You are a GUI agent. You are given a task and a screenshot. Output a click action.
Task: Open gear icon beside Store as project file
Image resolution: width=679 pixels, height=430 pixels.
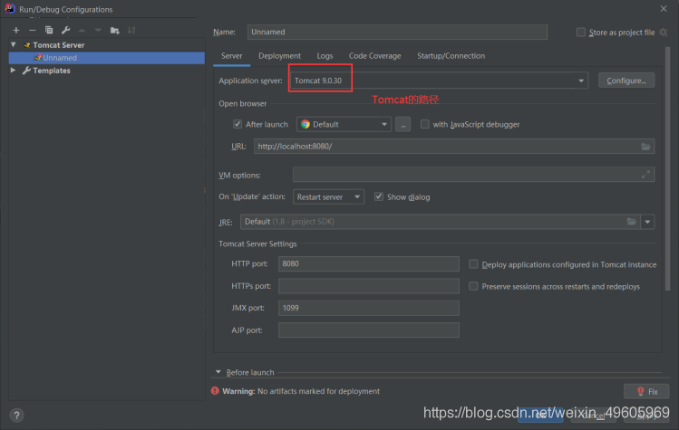(x=663, y=33)
